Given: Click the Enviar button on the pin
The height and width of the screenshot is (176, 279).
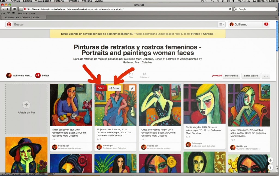Looking at the screenshot, I should pos(114,88).
